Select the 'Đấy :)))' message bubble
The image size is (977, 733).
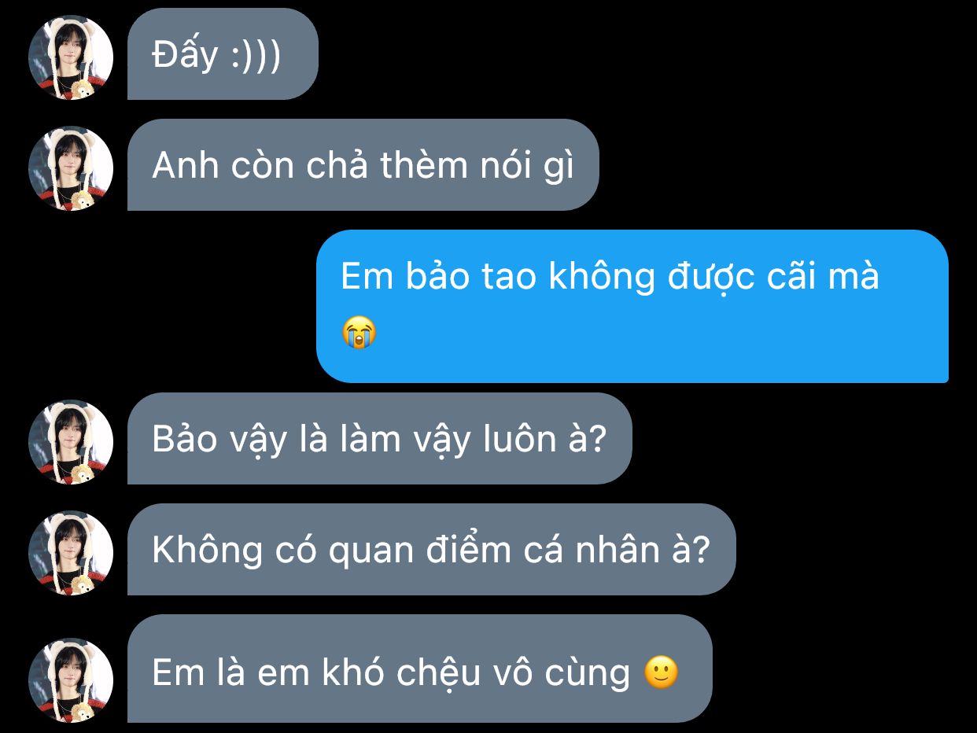[223, 54]
